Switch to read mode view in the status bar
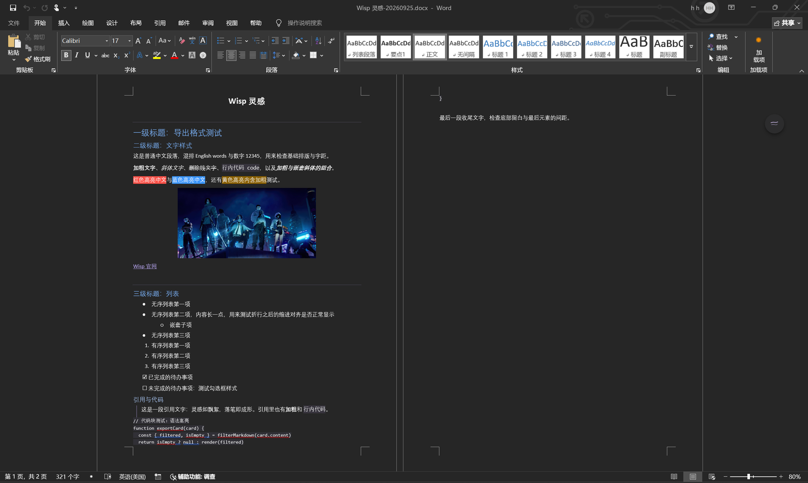The height and width of the screenshot is (483, 808). pyautogui.click(x=674, y=476)
